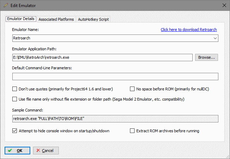The width and height of the screenshot is (230, 159).
Task: Click the green checkmark on the OK button
Action: 10,151
